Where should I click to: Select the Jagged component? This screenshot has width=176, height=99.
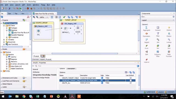pyautogui.click(x=147, y=41)
